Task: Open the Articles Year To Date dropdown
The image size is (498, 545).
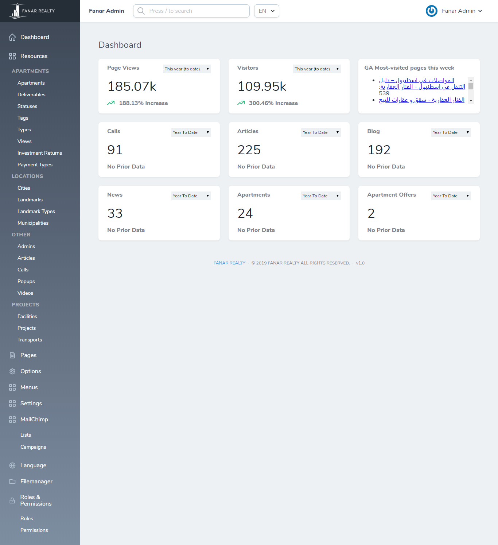Action: tap(321, 132)
